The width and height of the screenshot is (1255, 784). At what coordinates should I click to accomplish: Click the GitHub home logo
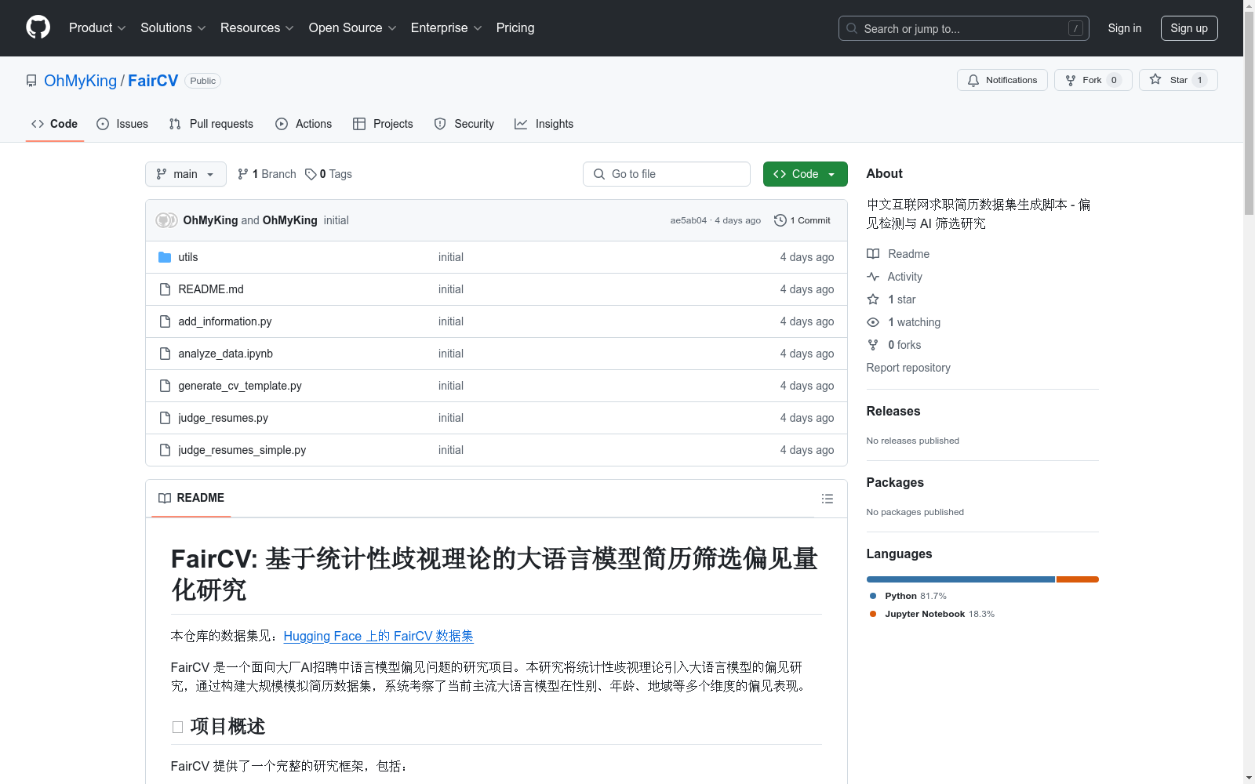tap(38, 27)
